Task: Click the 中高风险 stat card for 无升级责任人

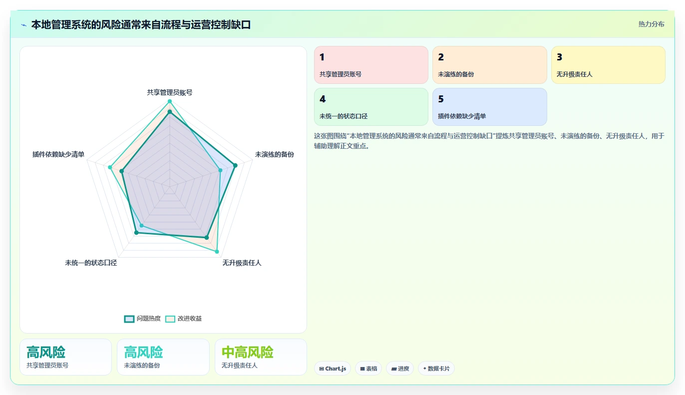Action: pos(261,357)
